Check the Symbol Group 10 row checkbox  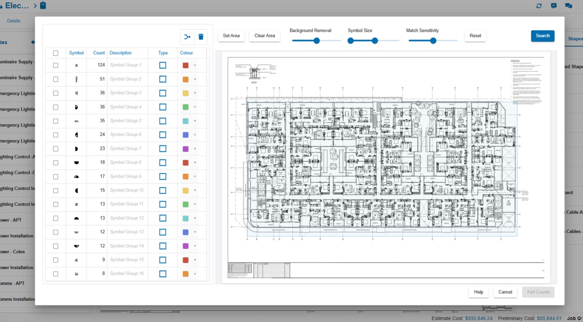(x=56, y=190)
